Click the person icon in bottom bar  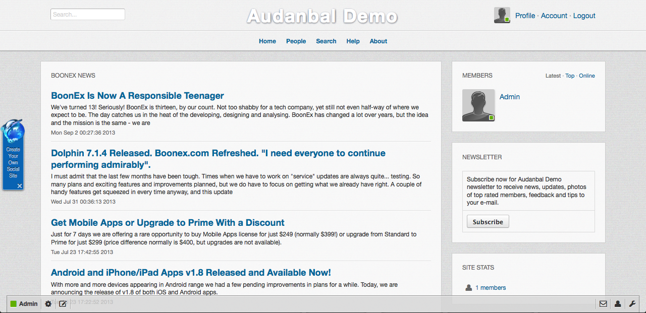617,304
